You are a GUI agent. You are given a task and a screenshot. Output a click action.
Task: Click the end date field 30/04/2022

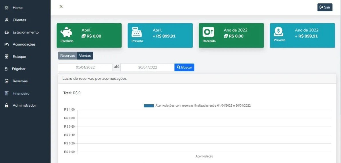(147, 67)
